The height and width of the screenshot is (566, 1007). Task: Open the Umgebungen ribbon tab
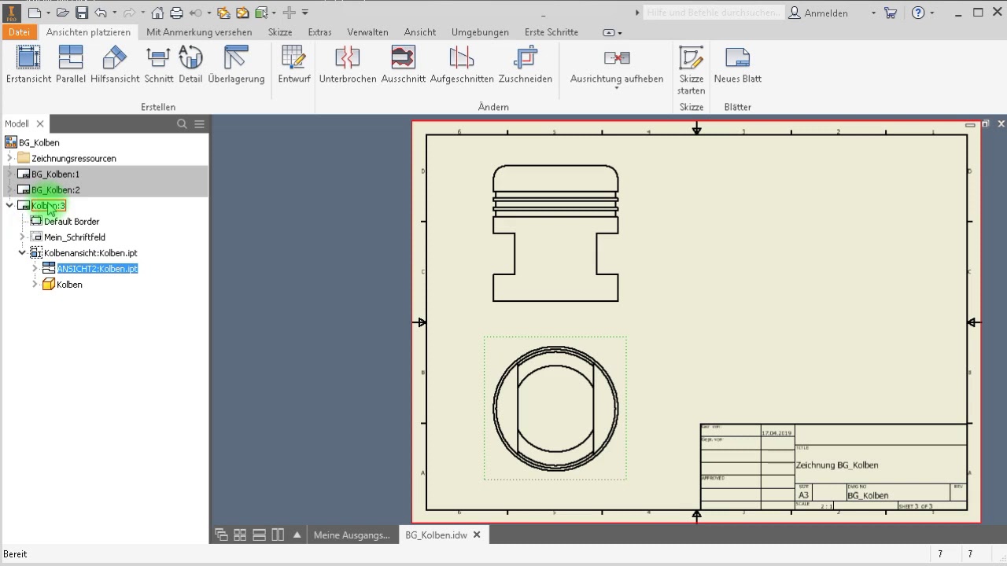coord(480,32)
